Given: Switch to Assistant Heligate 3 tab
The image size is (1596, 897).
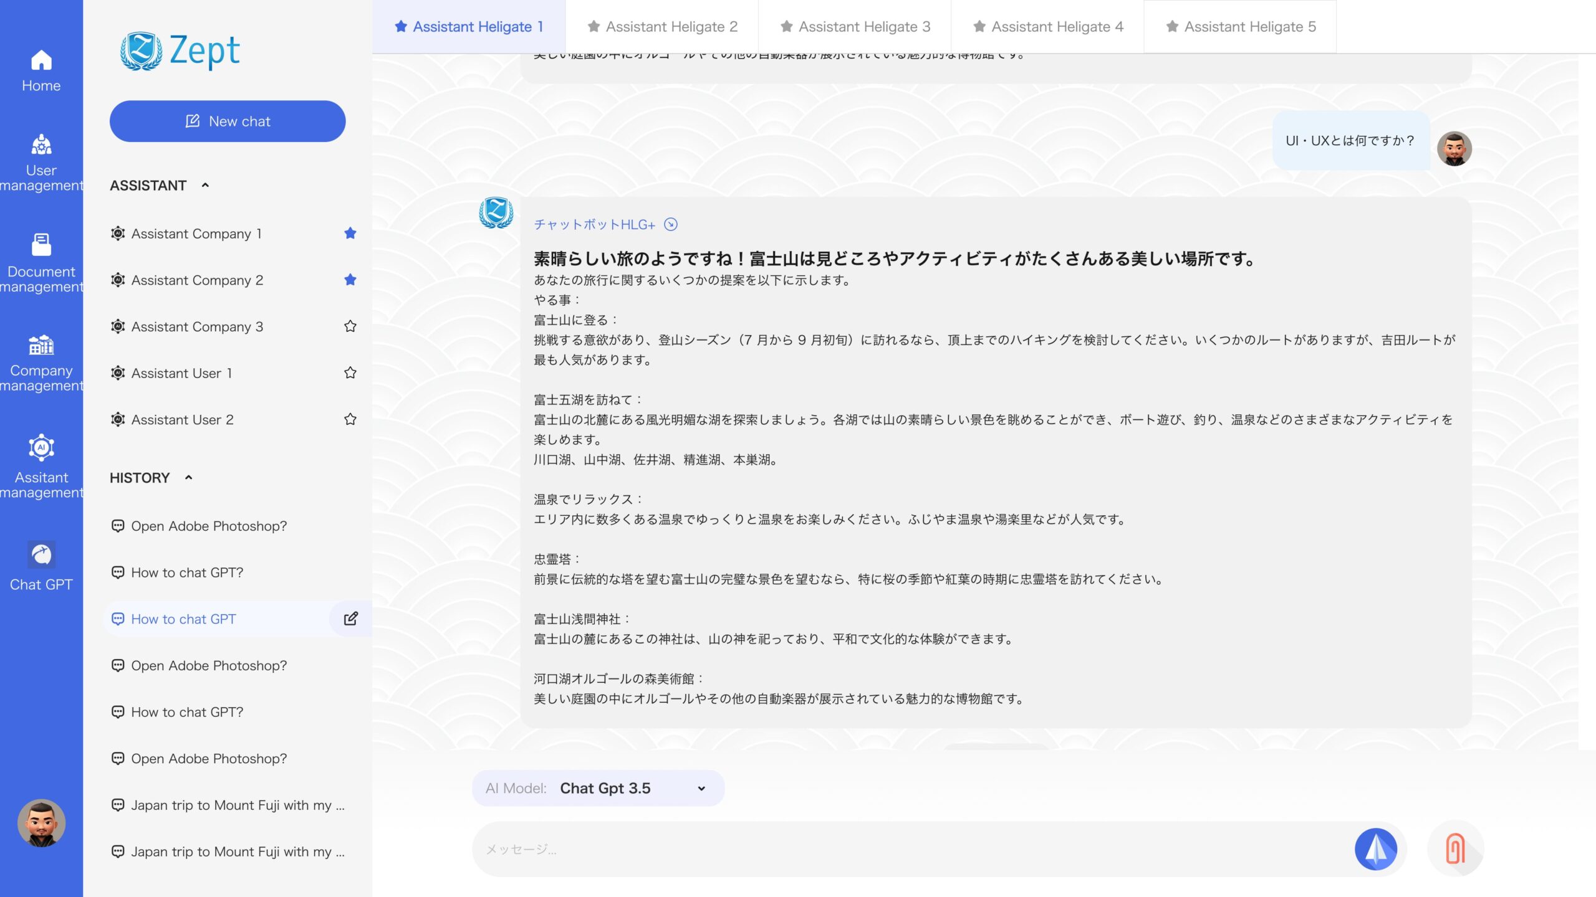Looking at the screenshot, I should point(855,27).
